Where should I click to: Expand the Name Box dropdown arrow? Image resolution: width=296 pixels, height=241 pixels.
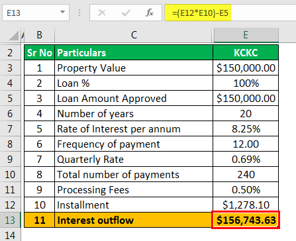62,12
